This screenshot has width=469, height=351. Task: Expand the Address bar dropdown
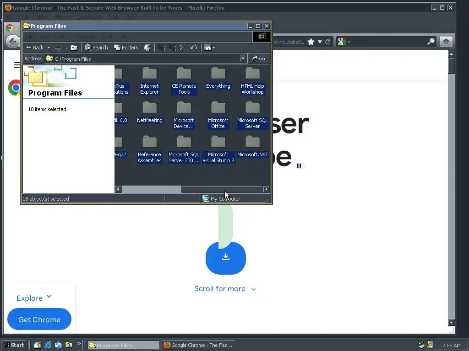243,58
